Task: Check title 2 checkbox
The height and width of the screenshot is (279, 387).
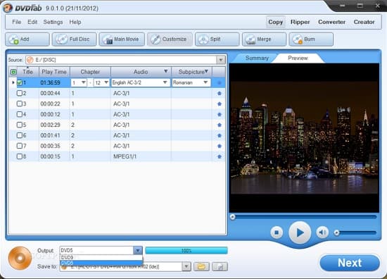Action: [19, 93]
